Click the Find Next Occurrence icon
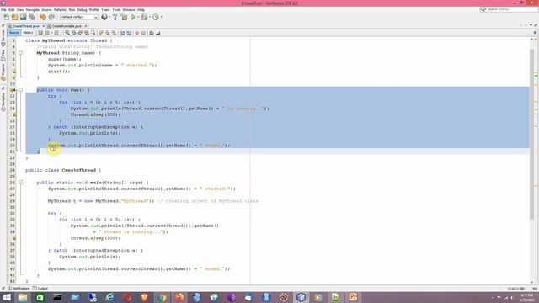This screenshot has width=539, height=303. (x=80, y=33)
